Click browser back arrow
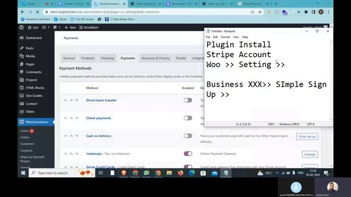Image resolution: width=351 pixels, height=197 pixels. click(22, 12)
